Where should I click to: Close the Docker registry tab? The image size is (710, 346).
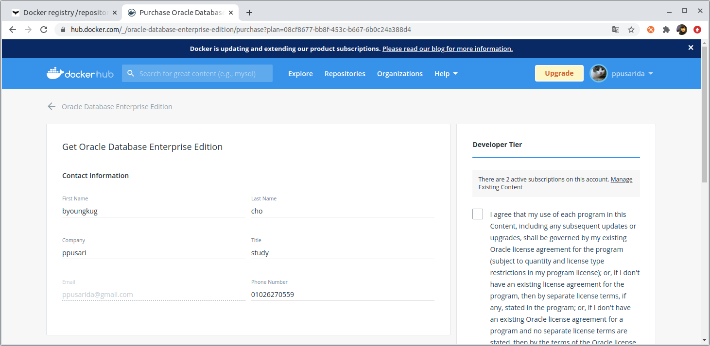point(115,13)
